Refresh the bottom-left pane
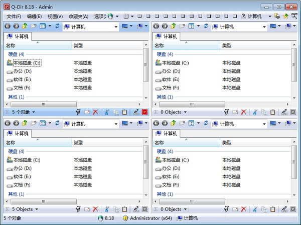 [57, 123]
